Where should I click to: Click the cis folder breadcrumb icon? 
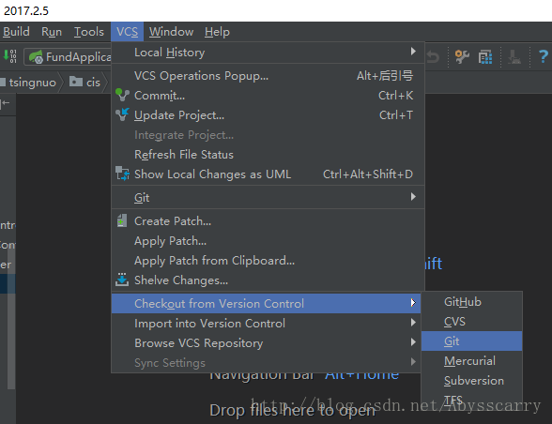(76, 82)
